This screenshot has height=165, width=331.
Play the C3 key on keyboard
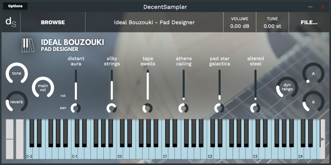[x=255, y=154]
